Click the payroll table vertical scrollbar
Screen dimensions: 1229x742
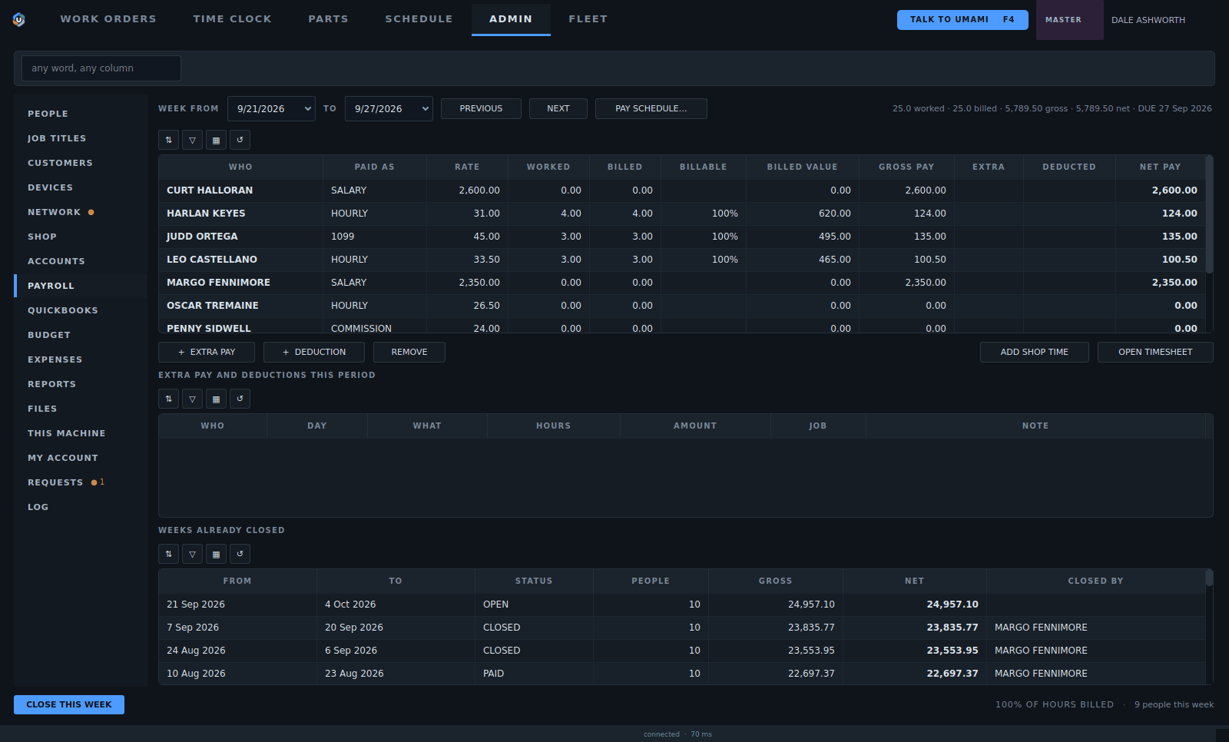pyautogui.click(x=1209, y=215)
